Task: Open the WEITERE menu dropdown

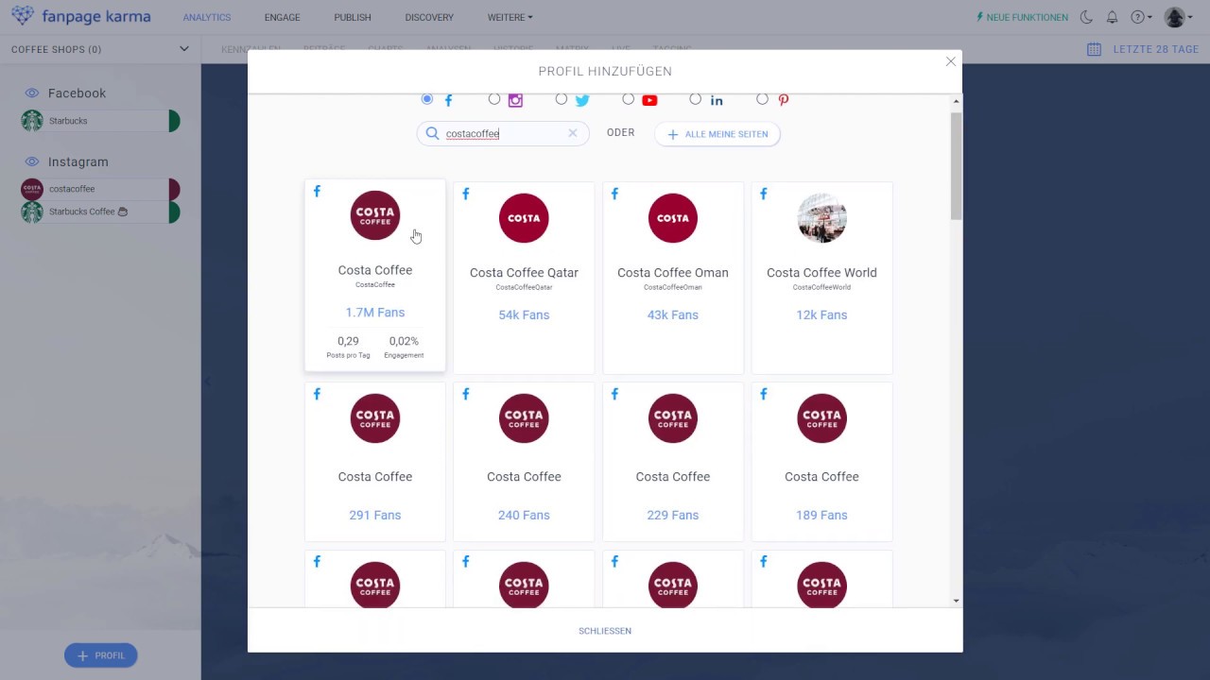Action: [510, 17]
